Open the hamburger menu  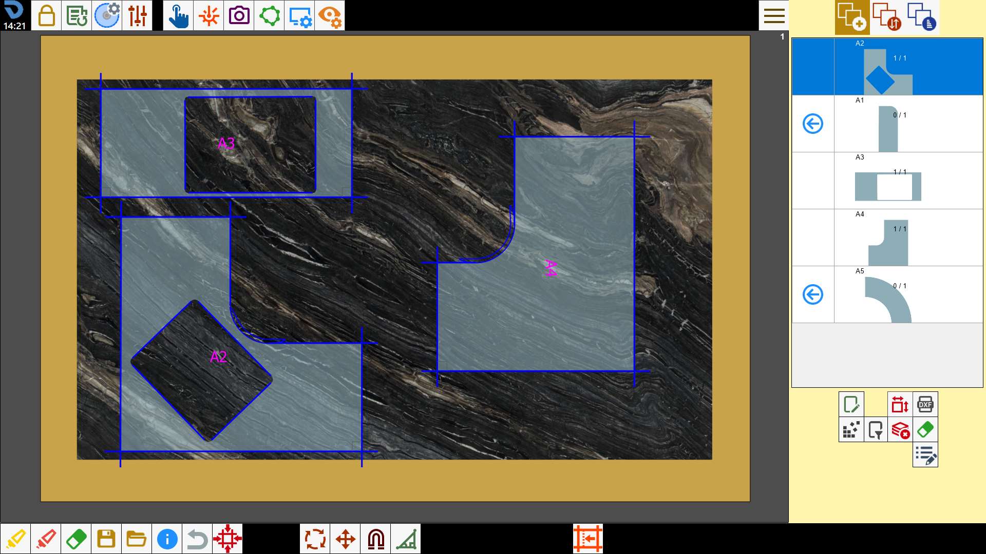pos(774,15)
